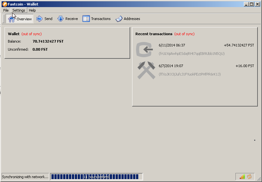
Task: Click the frULYqiAwhpE address text
Action: [x=192, y=54]
